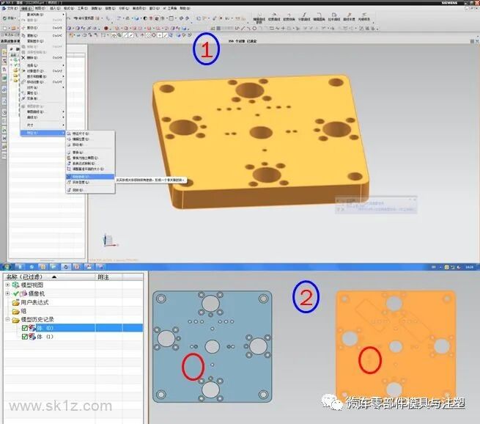Select 特征尺寸 in the feature submenu
The width and height of the screenshot is (480, 424).
(x=90, y=134)
